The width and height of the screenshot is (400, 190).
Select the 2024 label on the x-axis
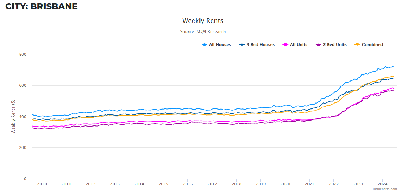(382, 184)
